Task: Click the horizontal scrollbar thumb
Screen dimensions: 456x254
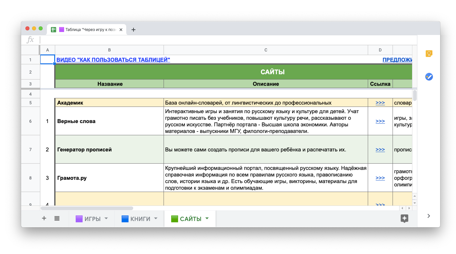Action: point(87,208)
